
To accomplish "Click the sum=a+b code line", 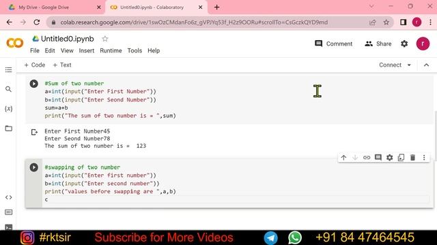I will coord(56,108).
